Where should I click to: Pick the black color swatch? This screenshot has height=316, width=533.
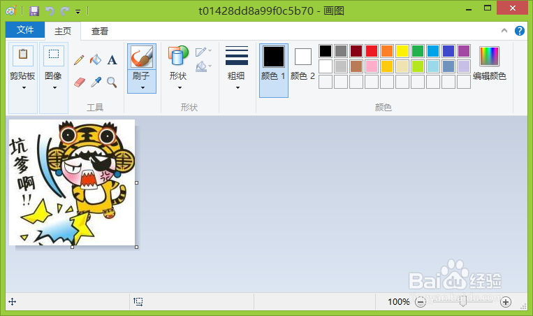(x=326, y=51)
